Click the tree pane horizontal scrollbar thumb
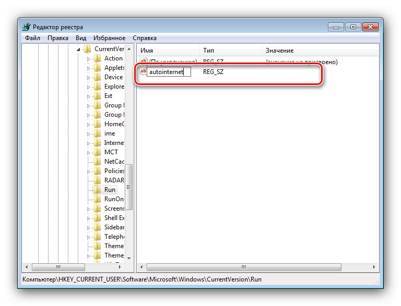 (58, 267)
